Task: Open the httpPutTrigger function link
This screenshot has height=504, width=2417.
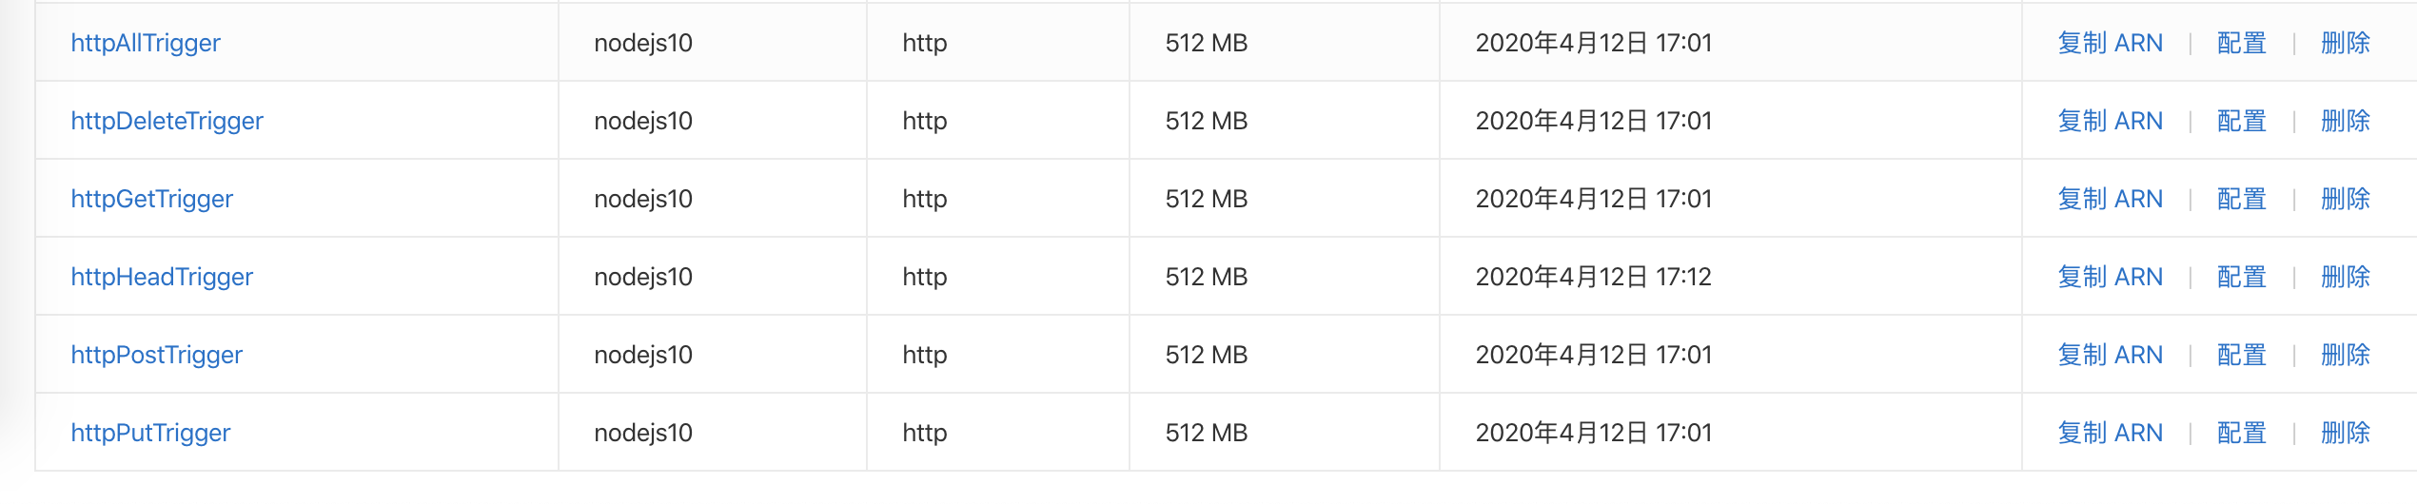Action: coord(150,433)
